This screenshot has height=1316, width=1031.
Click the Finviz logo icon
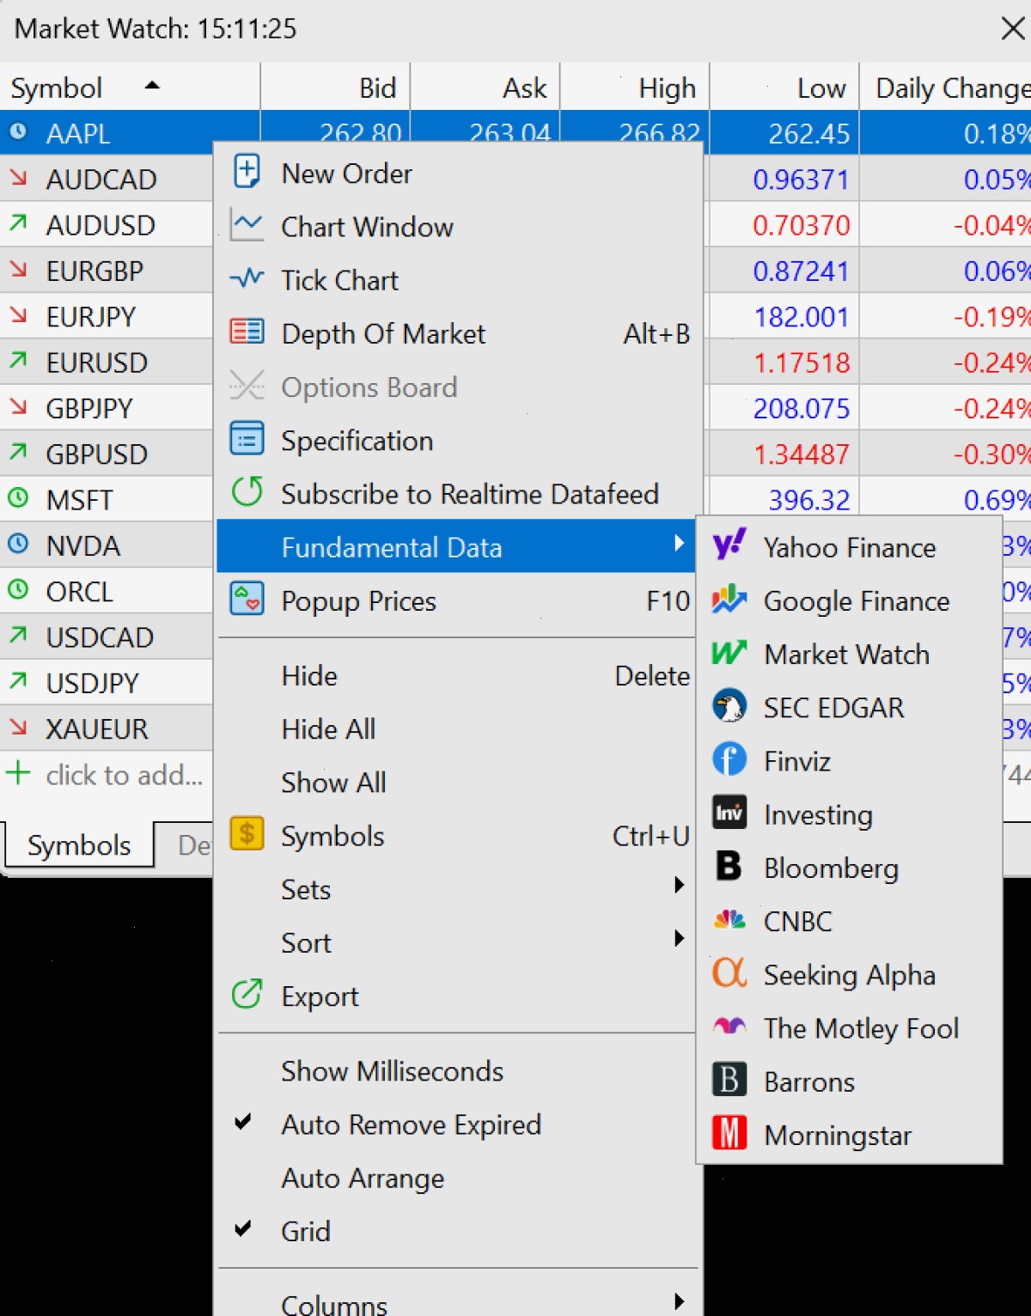729,760
